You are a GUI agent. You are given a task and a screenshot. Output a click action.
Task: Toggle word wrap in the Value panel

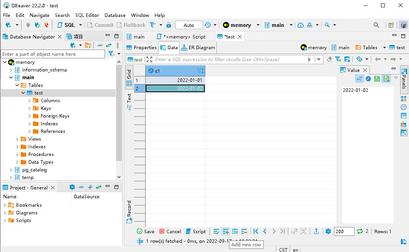(x=359, y=78)
